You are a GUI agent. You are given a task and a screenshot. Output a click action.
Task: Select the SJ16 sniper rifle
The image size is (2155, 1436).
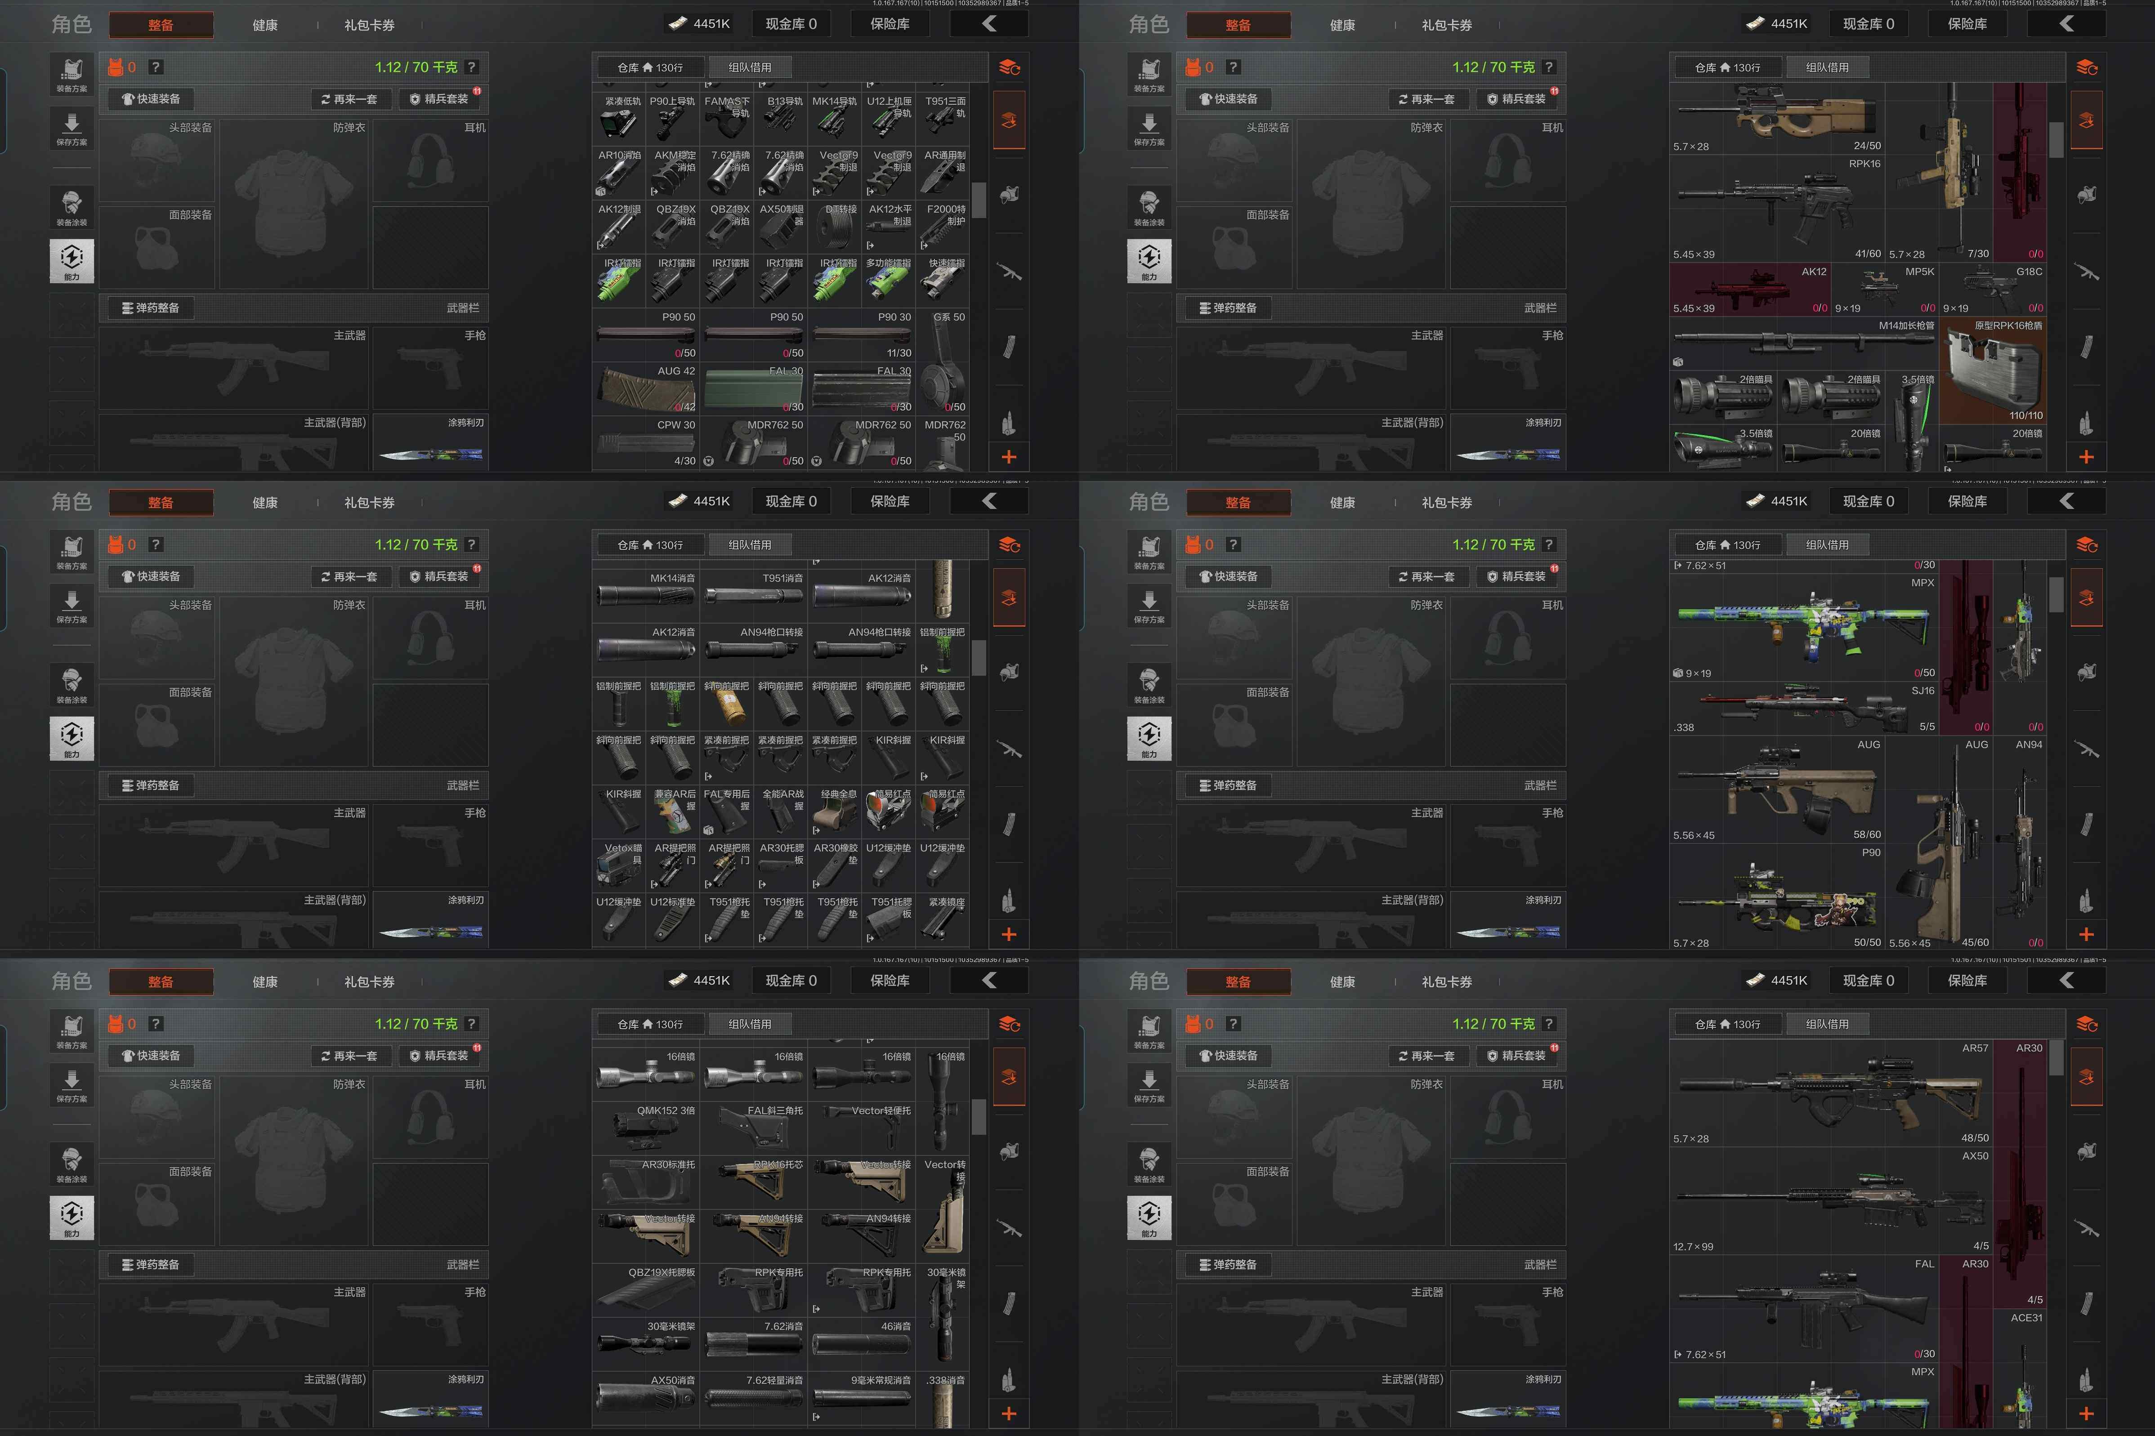[1804, 709]
